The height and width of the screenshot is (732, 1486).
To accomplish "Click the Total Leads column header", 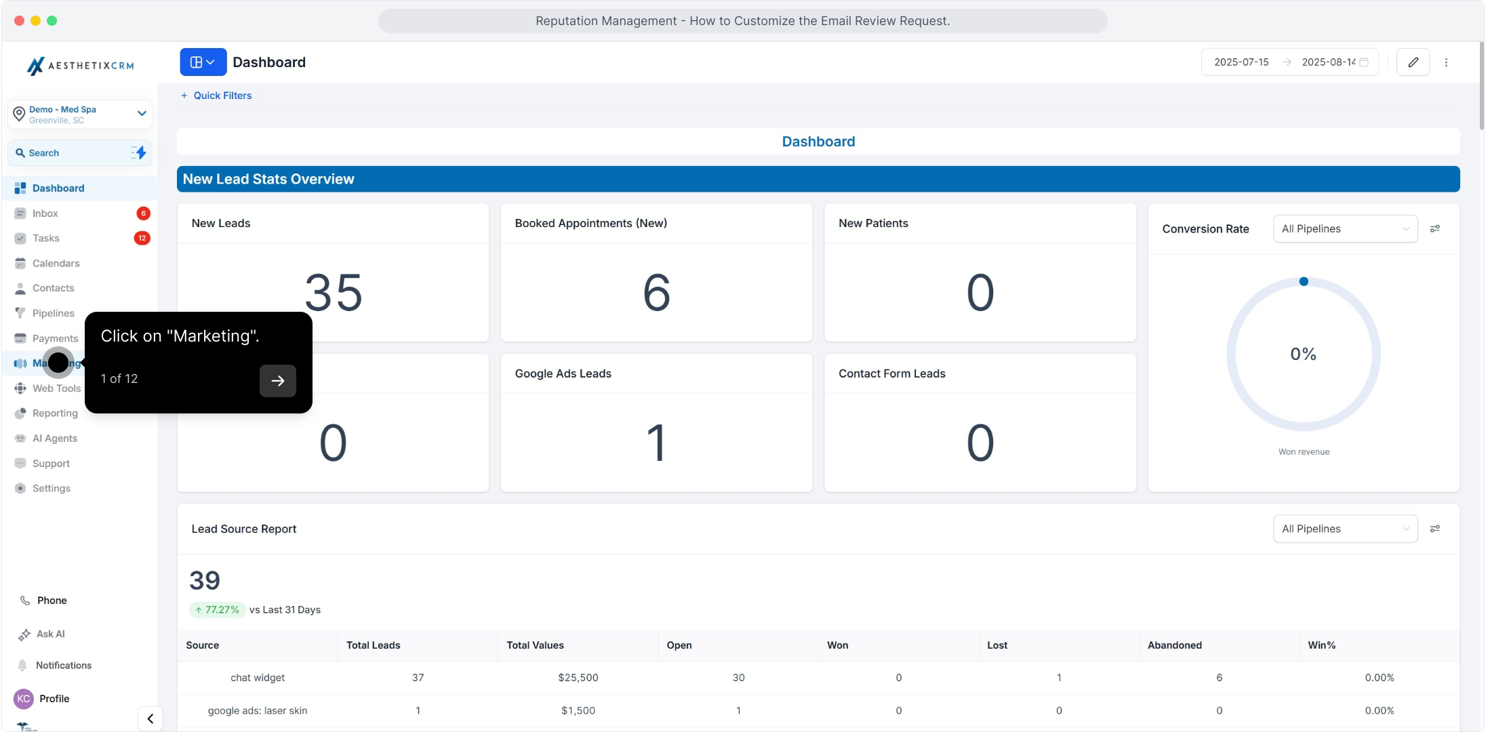I will (374, 645).
